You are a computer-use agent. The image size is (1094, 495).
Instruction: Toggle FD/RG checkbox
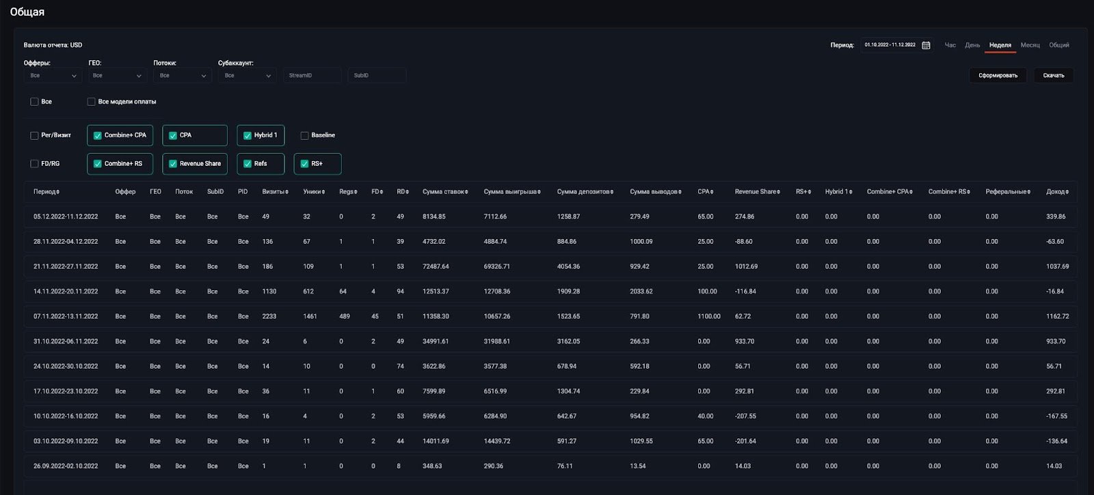34,164
